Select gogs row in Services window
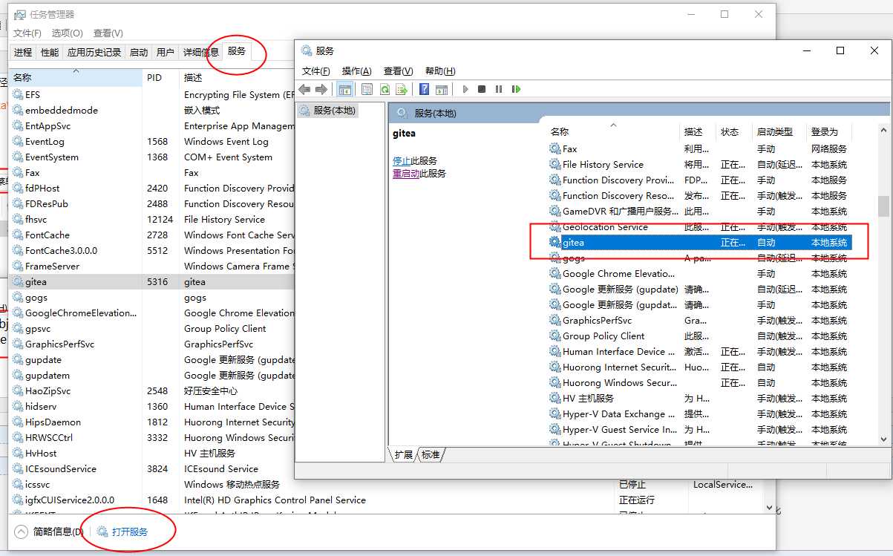This screenshot has height=556, width=893. click(699, 258)
